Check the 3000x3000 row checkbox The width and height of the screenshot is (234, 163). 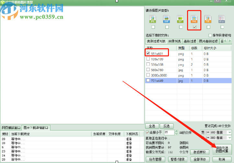tap(148, 75)
